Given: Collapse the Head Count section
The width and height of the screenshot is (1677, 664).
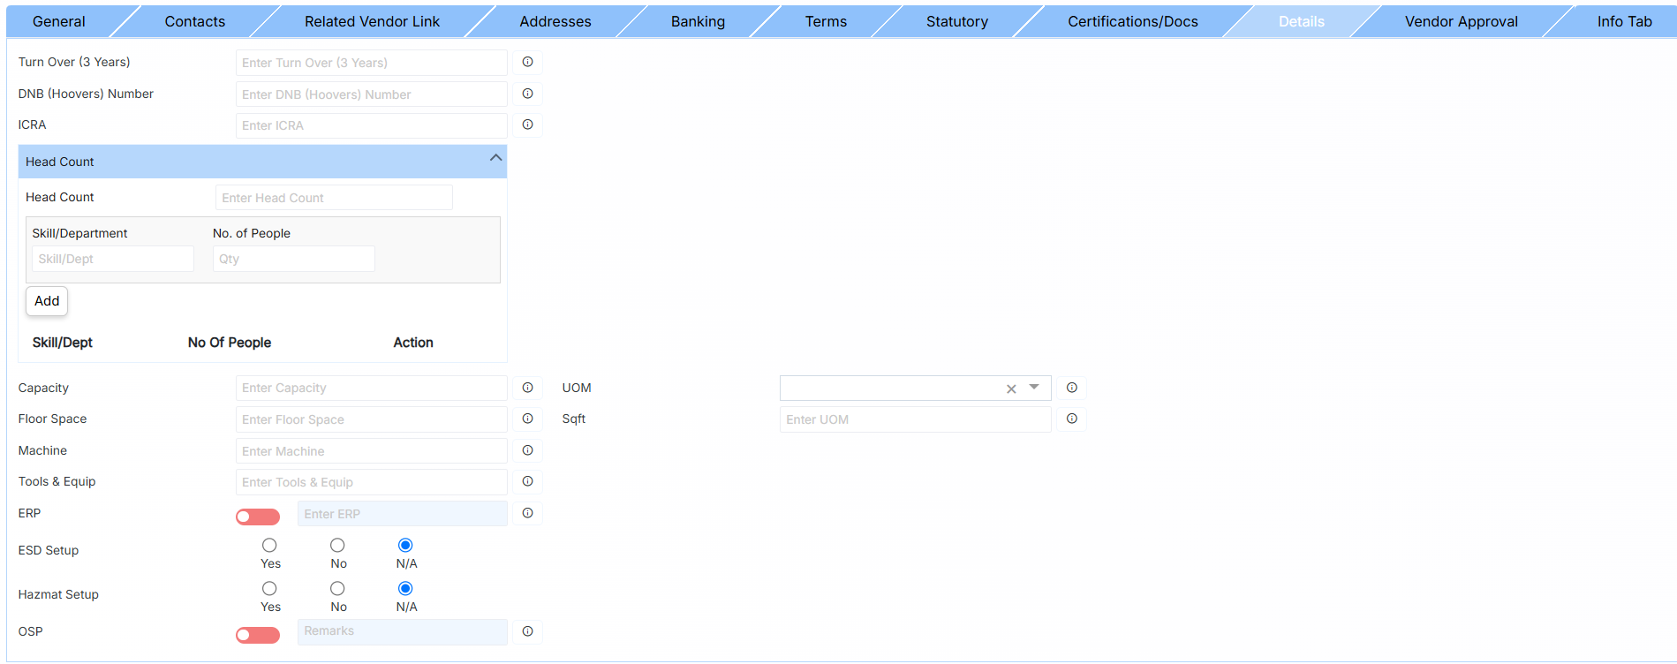Looking at the screenshot, I should coord(495,159).
